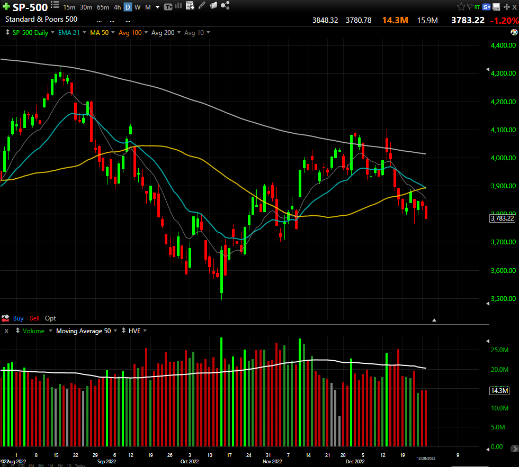This screenshot has width=519, height=467.
Task: Open the blue S symbol-link dropdown
Action: tap(486, 7)
